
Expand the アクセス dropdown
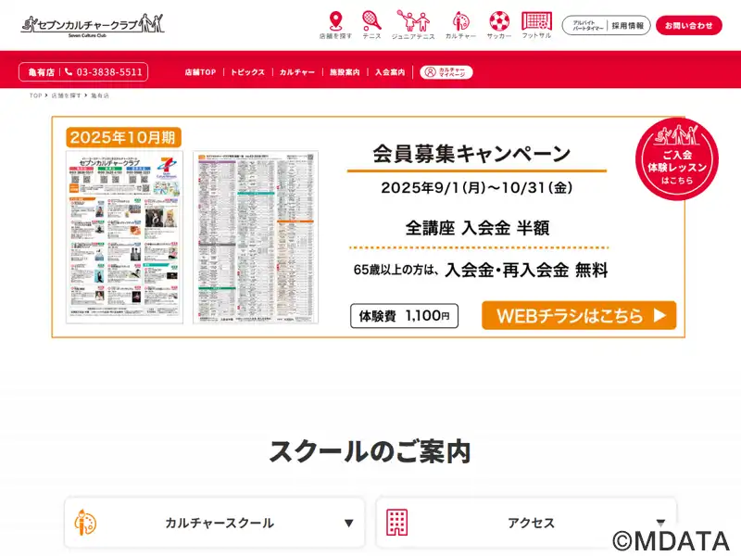coord(526,523)
